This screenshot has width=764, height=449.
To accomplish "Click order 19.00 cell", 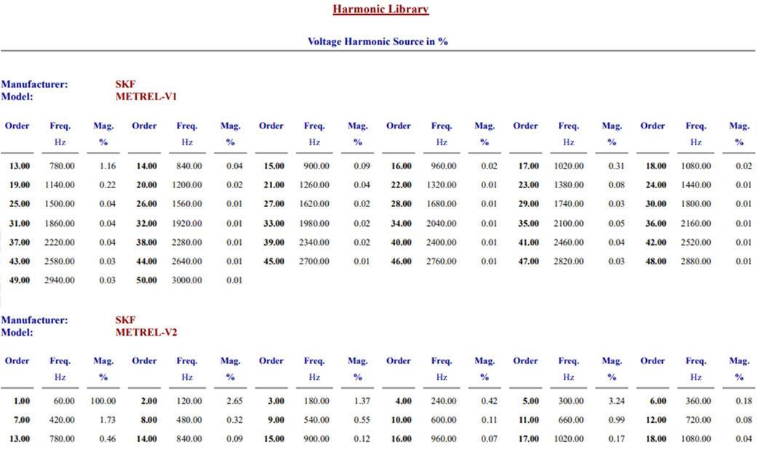I will 20,185.
